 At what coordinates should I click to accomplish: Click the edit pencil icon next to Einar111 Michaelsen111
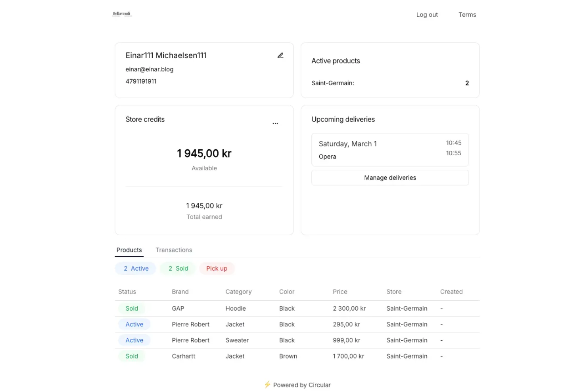[280, 55]
